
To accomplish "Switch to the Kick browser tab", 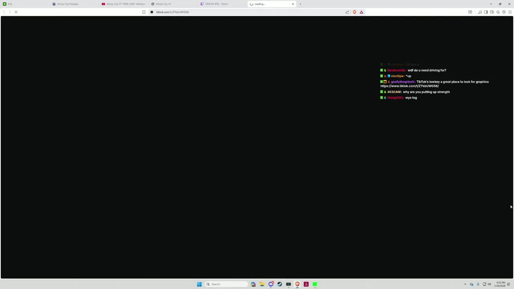I will pyautogui.click(x=24, y=4).
